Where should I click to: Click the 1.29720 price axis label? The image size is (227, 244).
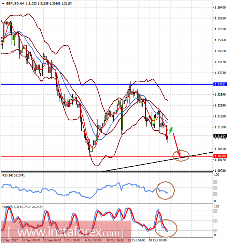220,171
